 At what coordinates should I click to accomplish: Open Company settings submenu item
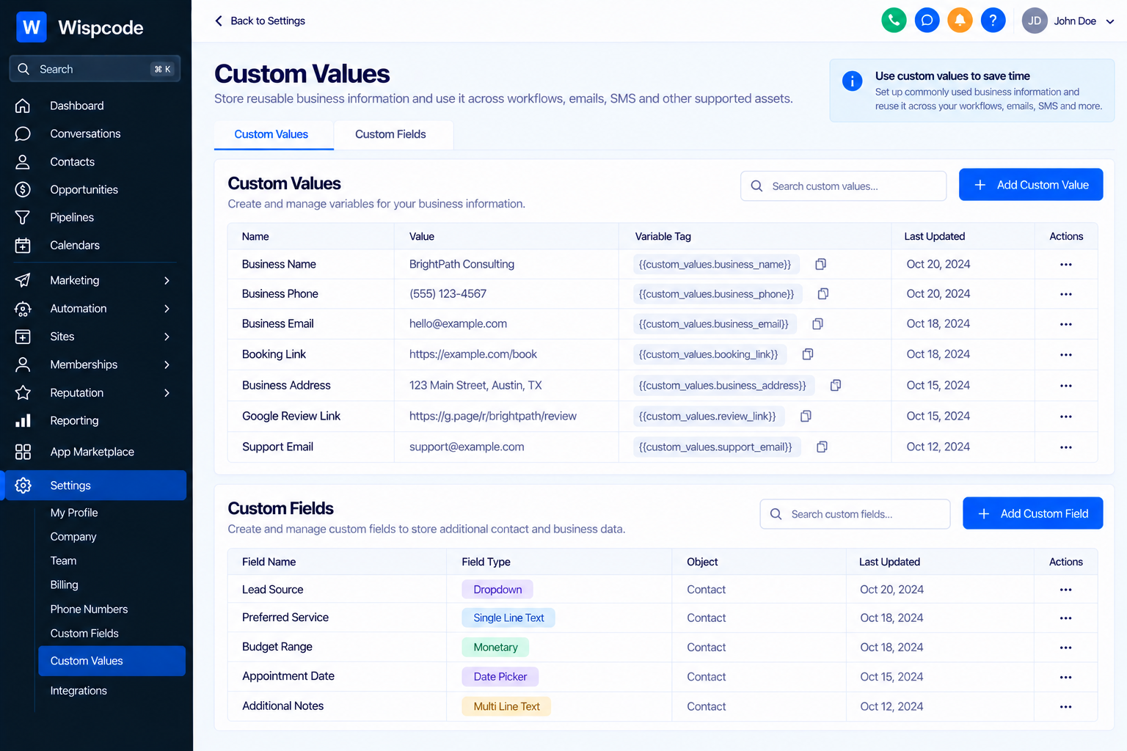tap(73, 537)
